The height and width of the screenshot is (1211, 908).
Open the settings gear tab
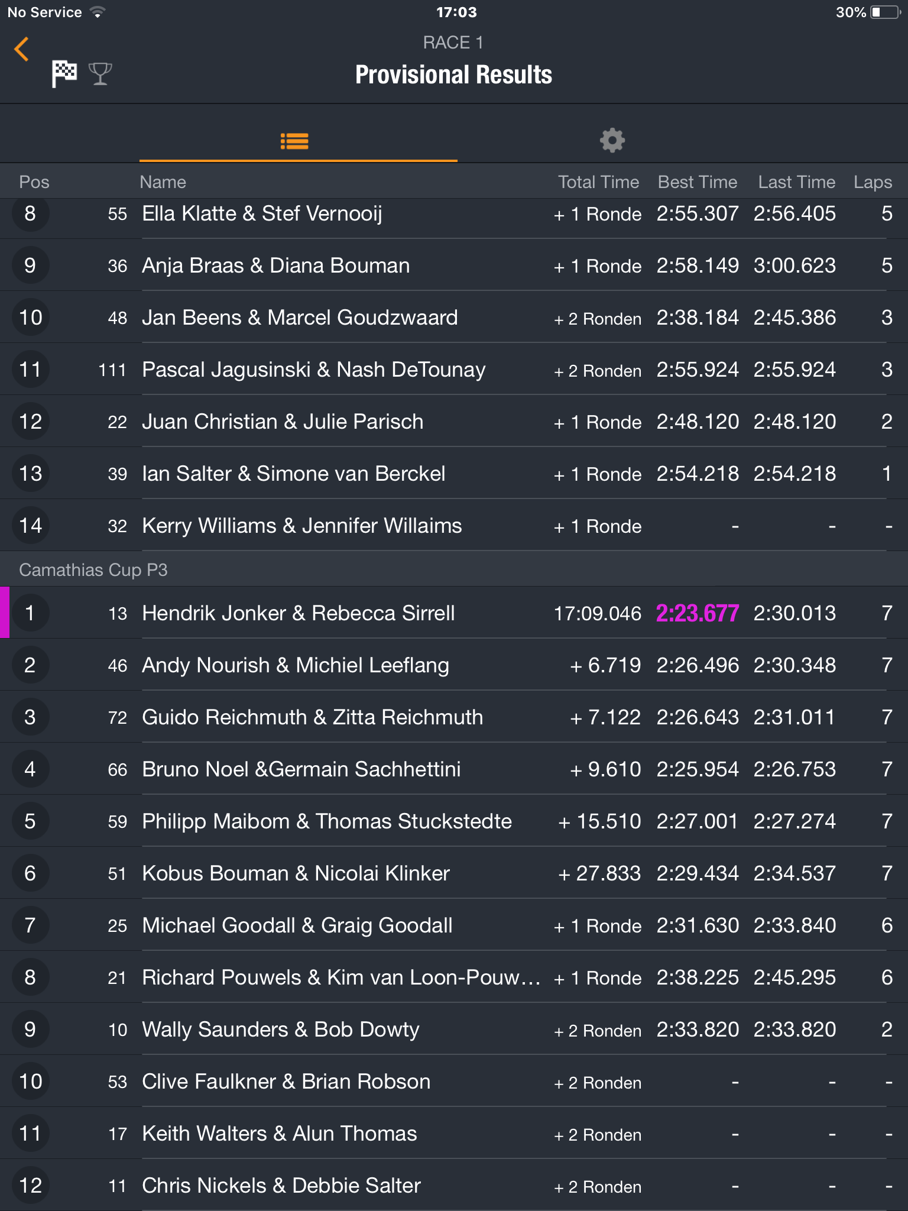tap(612, 140)
